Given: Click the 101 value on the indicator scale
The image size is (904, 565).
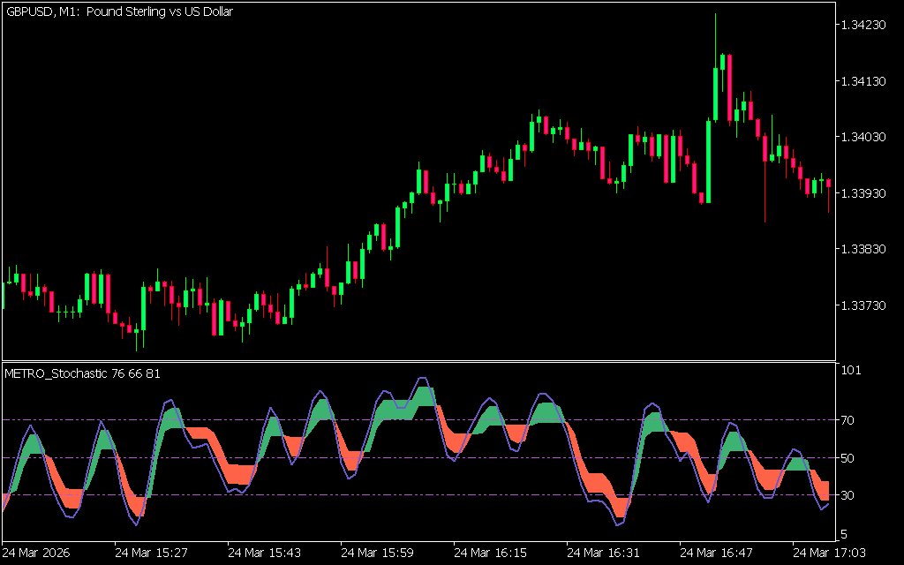Looking at the screenshot, I should coord(851,371).
